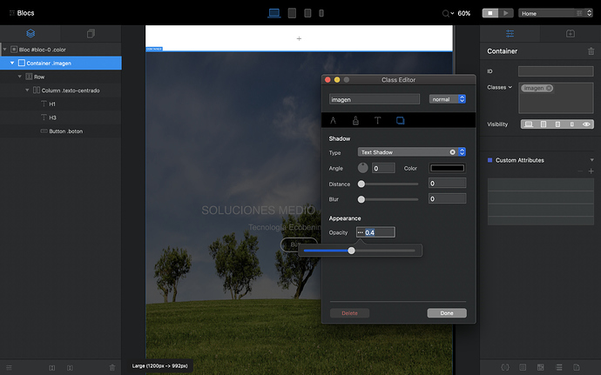This screenshot has height=375, width=601.
Task: Collapse the Row item in layer tree
Action: [x=20, y=77]
